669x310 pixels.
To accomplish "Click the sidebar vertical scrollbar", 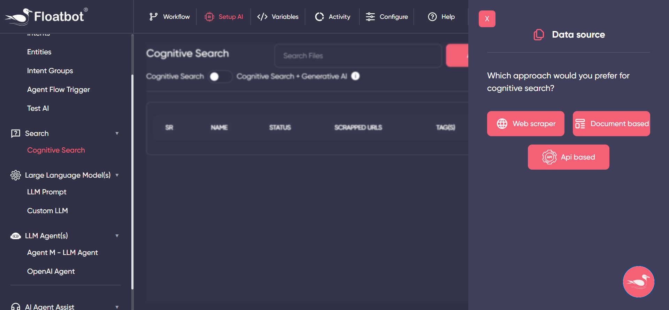I will pyautogui.click(x=132, y=181).
